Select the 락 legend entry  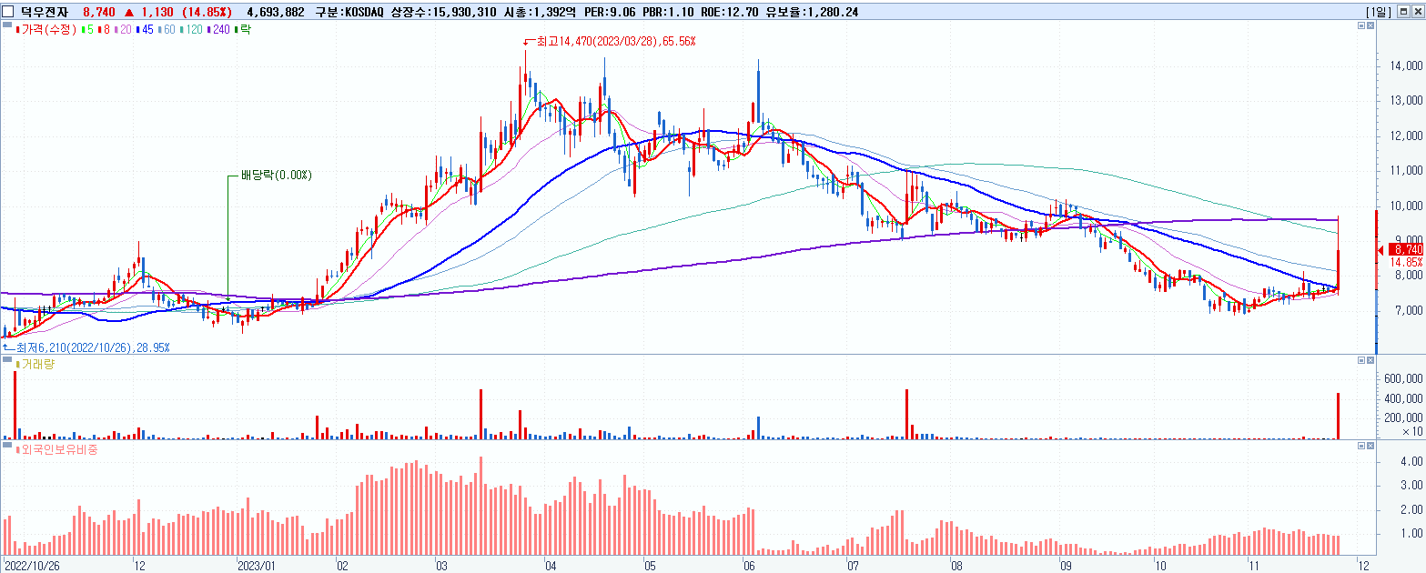242,30
